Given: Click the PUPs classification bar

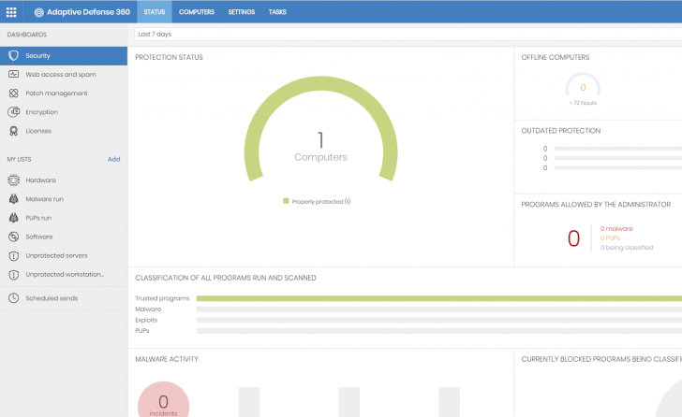Looking at the screenshot, I should (438, 331).
